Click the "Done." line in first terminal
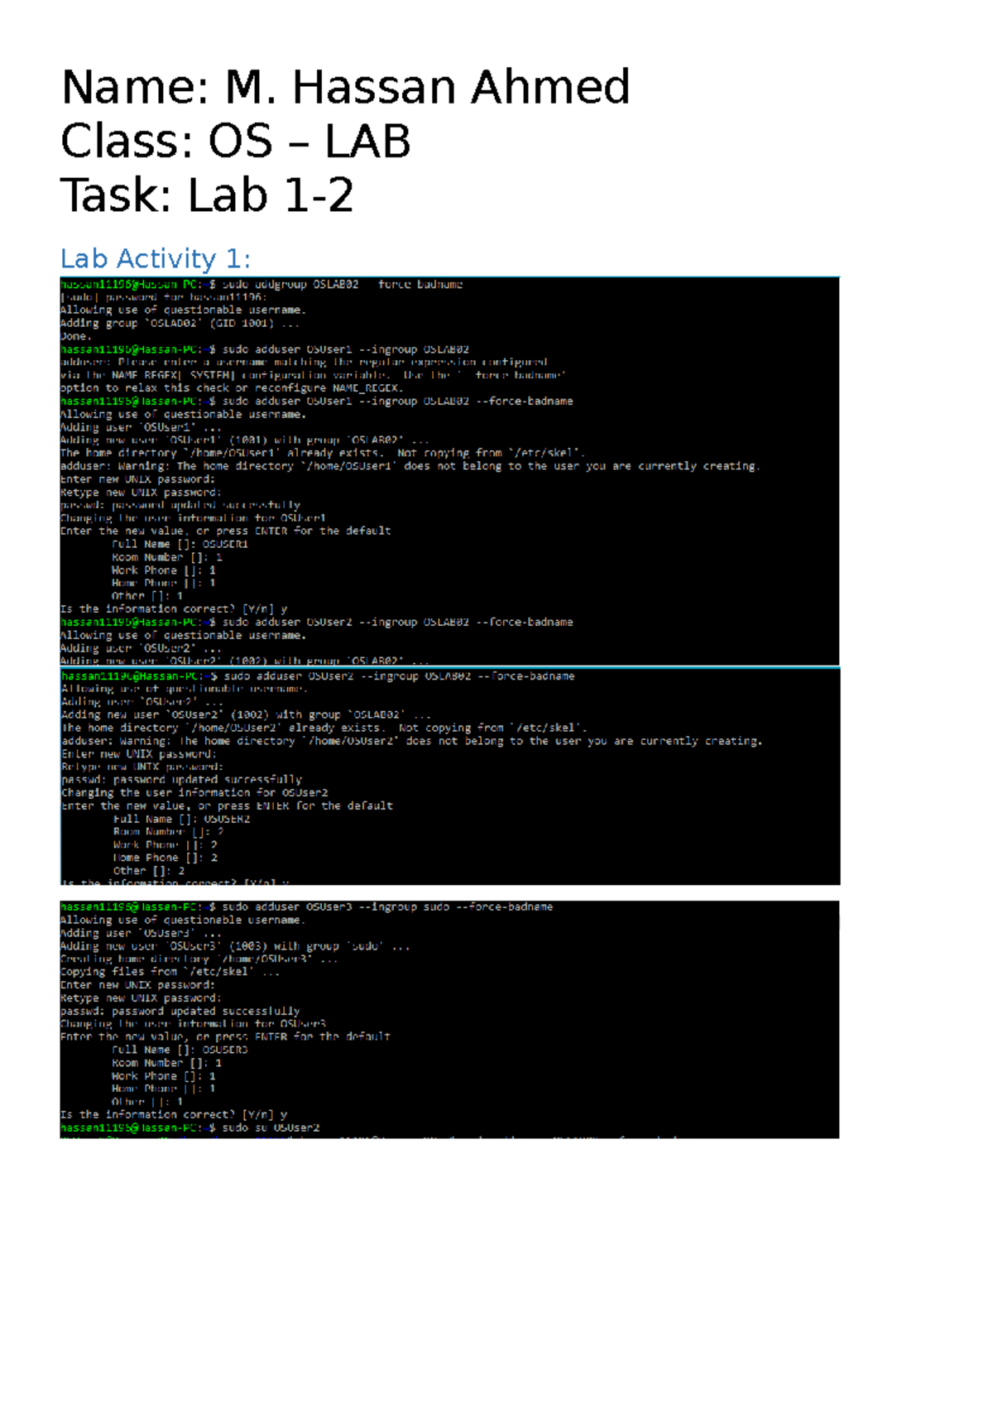993x1404 pixels. pos(74,336)
